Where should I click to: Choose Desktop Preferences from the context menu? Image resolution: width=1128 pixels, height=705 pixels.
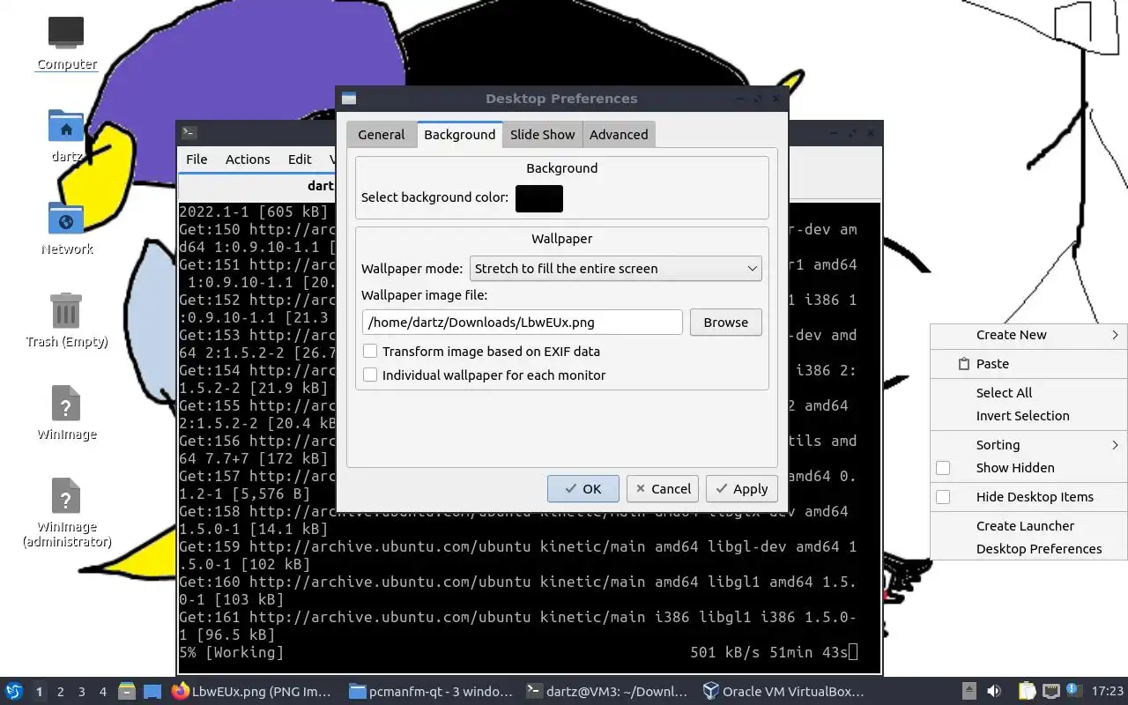pyautogui.click(x=1029, y=549)
